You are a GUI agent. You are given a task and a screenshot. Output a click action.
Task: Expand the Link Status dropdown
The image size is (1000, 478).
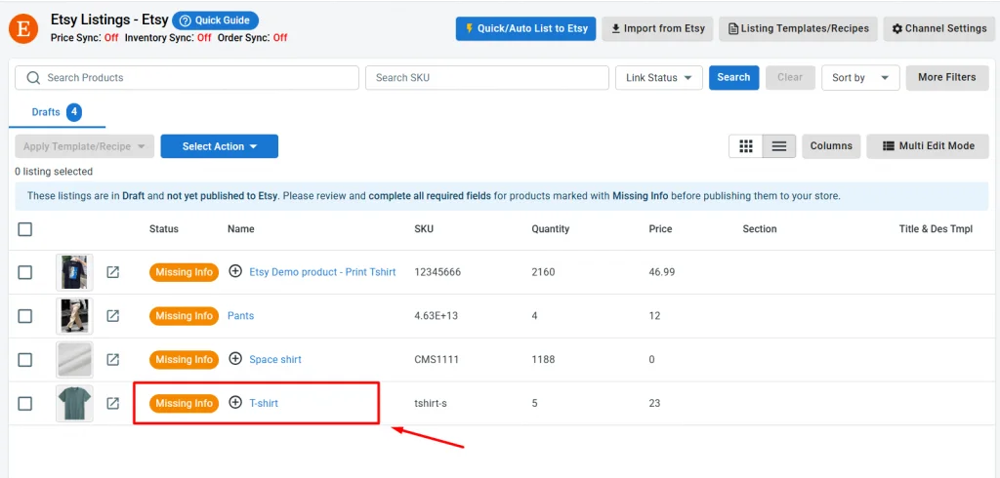click(x=659, y=78)
